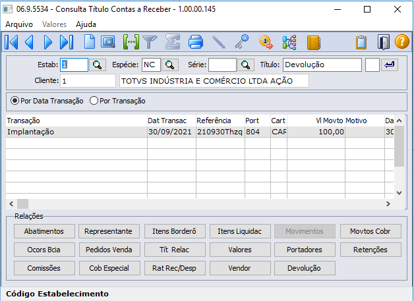
Task: Open the Arquivo menu
Action: click(19, 24)
